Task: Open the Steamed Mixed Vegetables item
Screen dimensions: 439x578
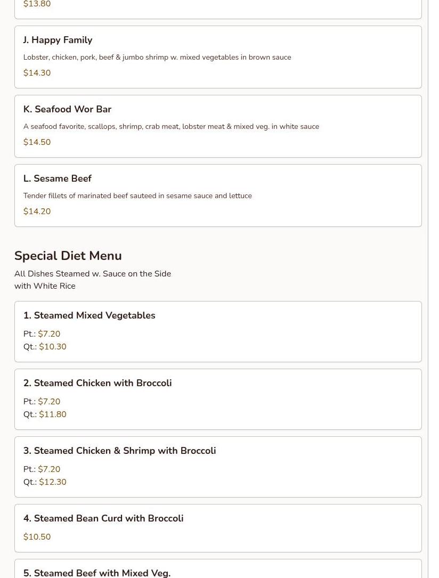Action: [x=89, y=315]
